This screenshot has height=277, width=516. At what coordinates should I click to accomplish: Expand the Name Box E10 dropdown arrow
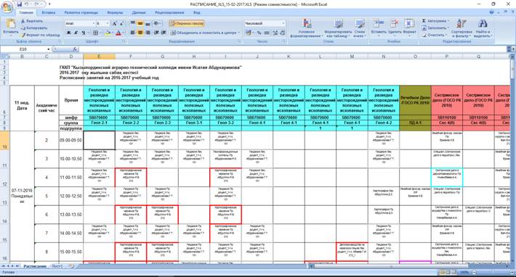point(49,49)
